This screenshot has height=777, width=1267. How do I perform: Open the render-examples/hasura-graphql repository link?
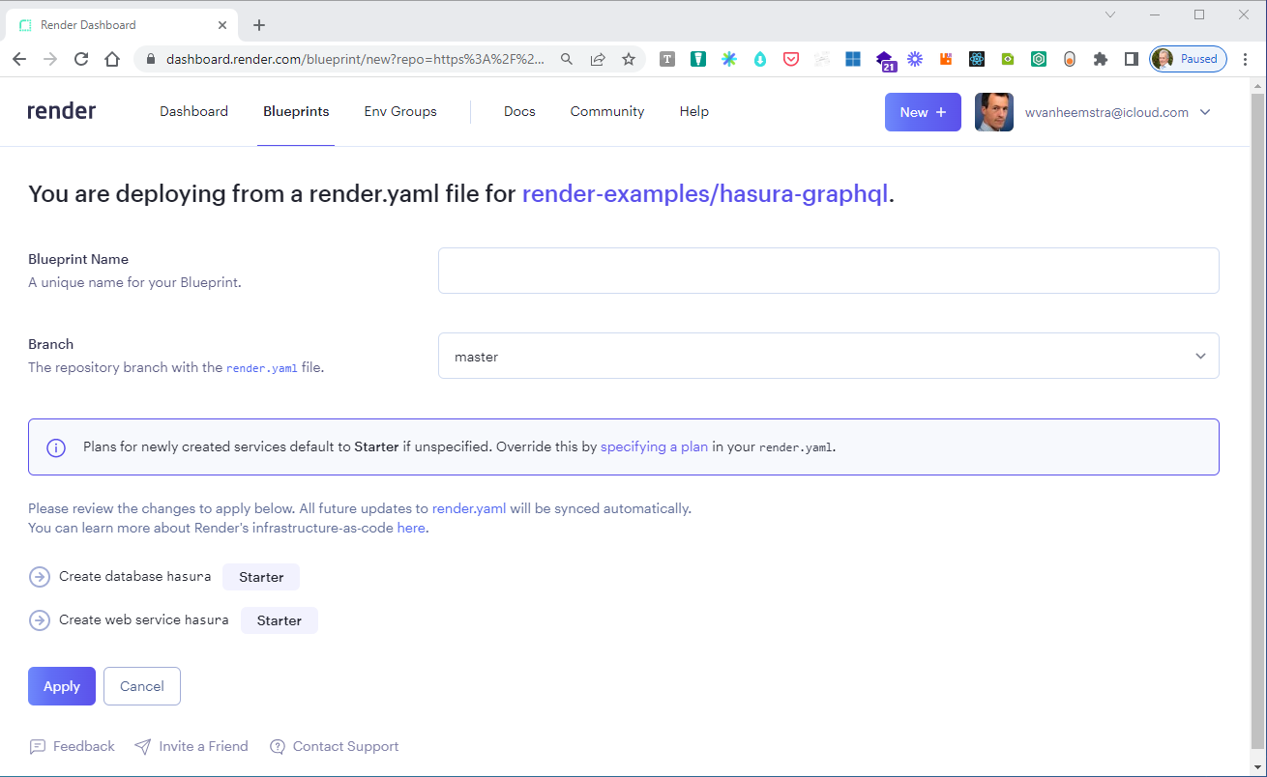(705, 193)
